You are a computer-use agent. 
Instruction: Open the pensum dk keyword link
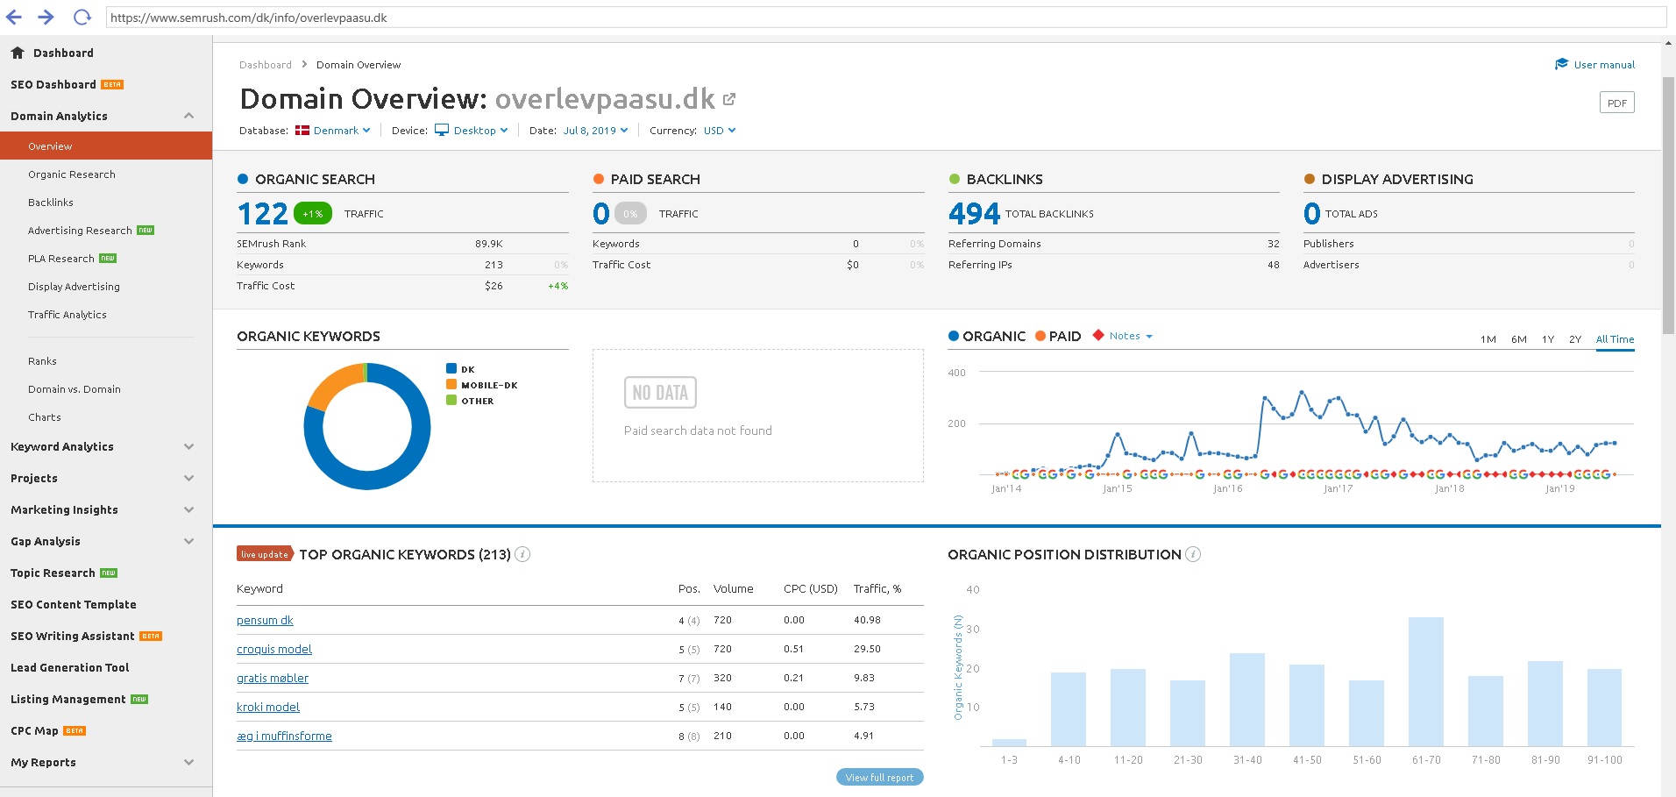(265, 621)
